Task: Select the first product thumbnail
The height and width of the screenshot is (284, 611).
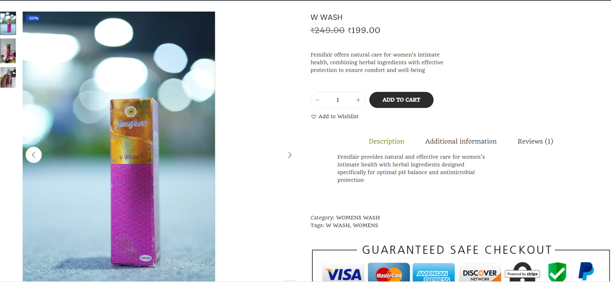Action: tap(8, 23)
